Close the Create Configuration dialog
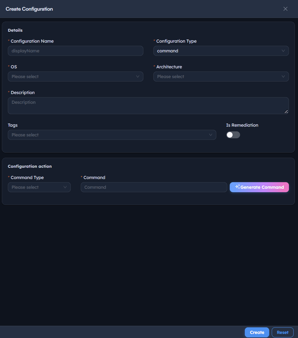Image resolution: width=298 pixels, height=338 pixels. (285, 9)
